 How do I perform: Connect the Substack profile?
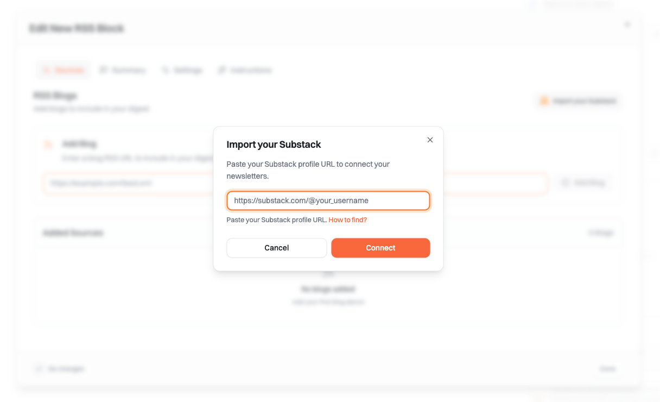[380, 248]
